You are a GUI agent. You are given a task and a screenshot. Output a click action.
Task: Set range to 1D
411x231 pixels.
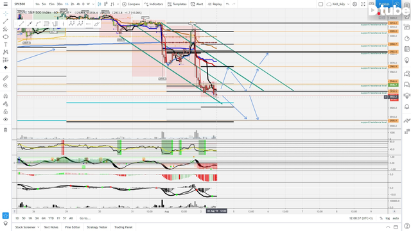17,218
